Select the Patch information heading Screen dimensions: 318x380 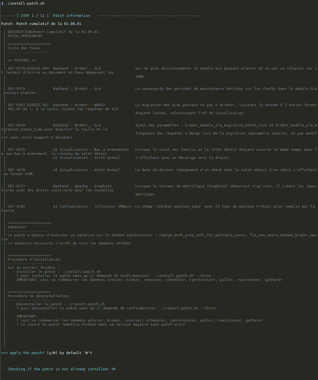(x=72, y=16)
